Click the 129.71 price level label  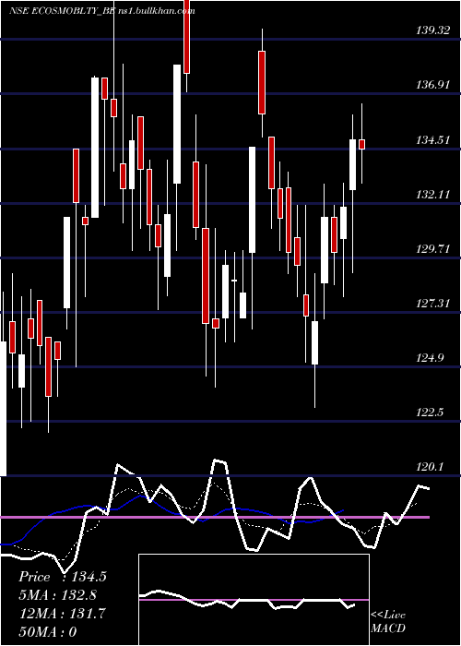pos(433,249)
